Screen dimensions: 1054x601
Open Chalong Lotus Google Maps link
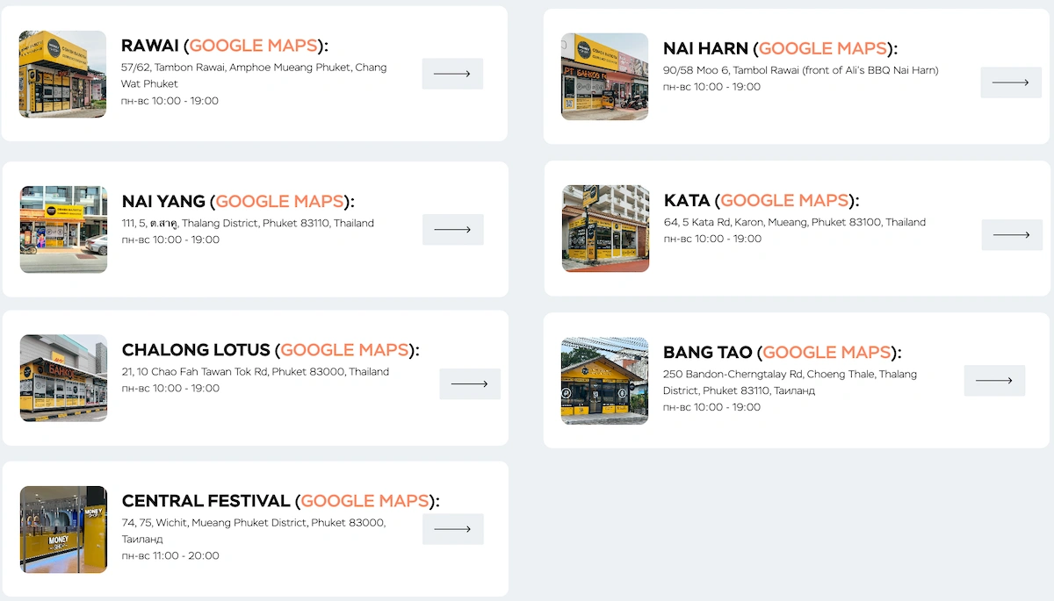tap(344, 350)
